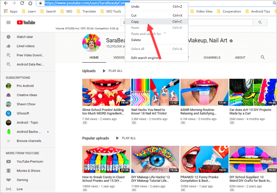Open Live in the sidebar
Screen dimensions: 277x193
20,189
